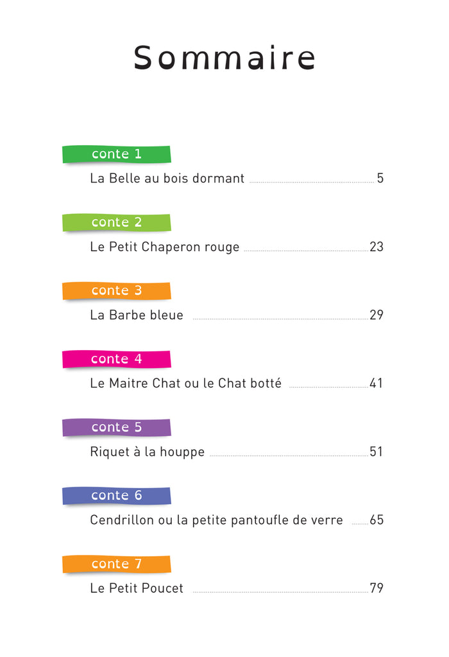Image resolution: width=449 pixels, height=657 pixels.
Task: Select the orange conte 3 tag
Action: 116,290
